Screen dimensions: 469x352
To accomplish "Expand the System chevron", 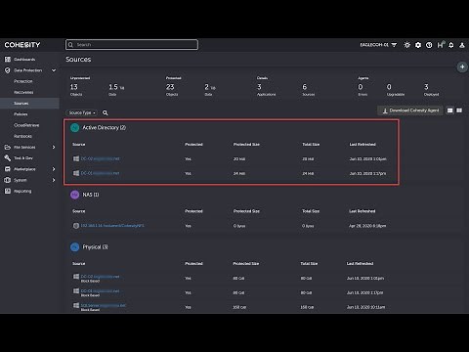I will click(x=54, y=180).
